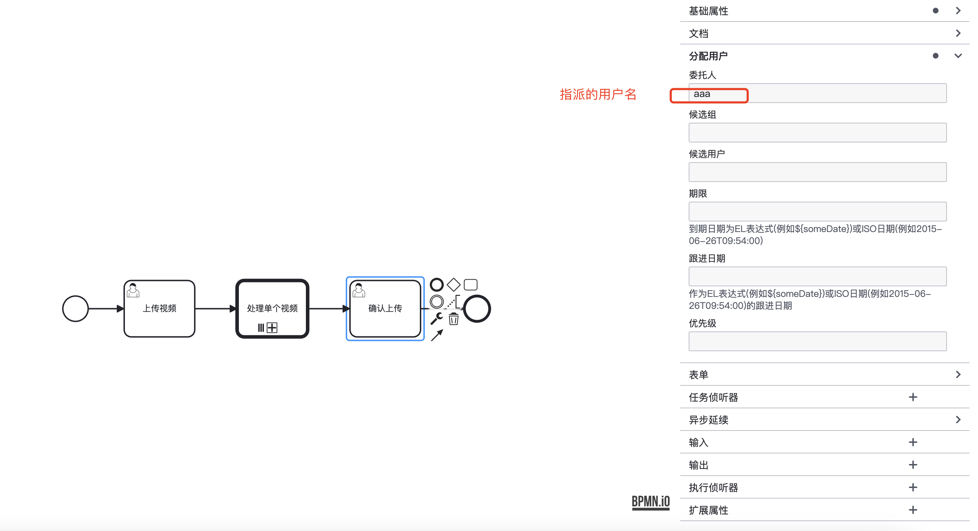Select the start event circle

[75, 309]
